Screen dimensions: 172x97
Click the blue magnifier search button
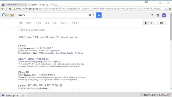pyautogui.click(x=99, y=15)
